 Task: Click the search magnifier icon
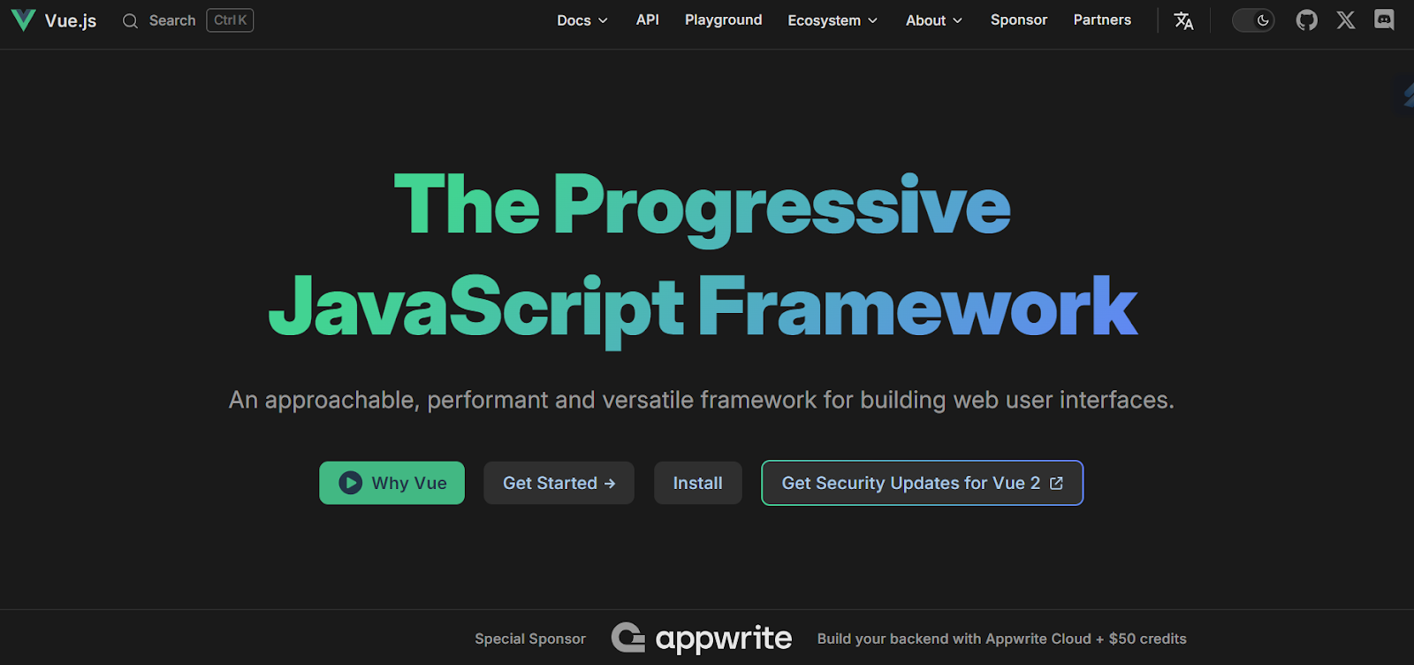(x=130, y=20)
